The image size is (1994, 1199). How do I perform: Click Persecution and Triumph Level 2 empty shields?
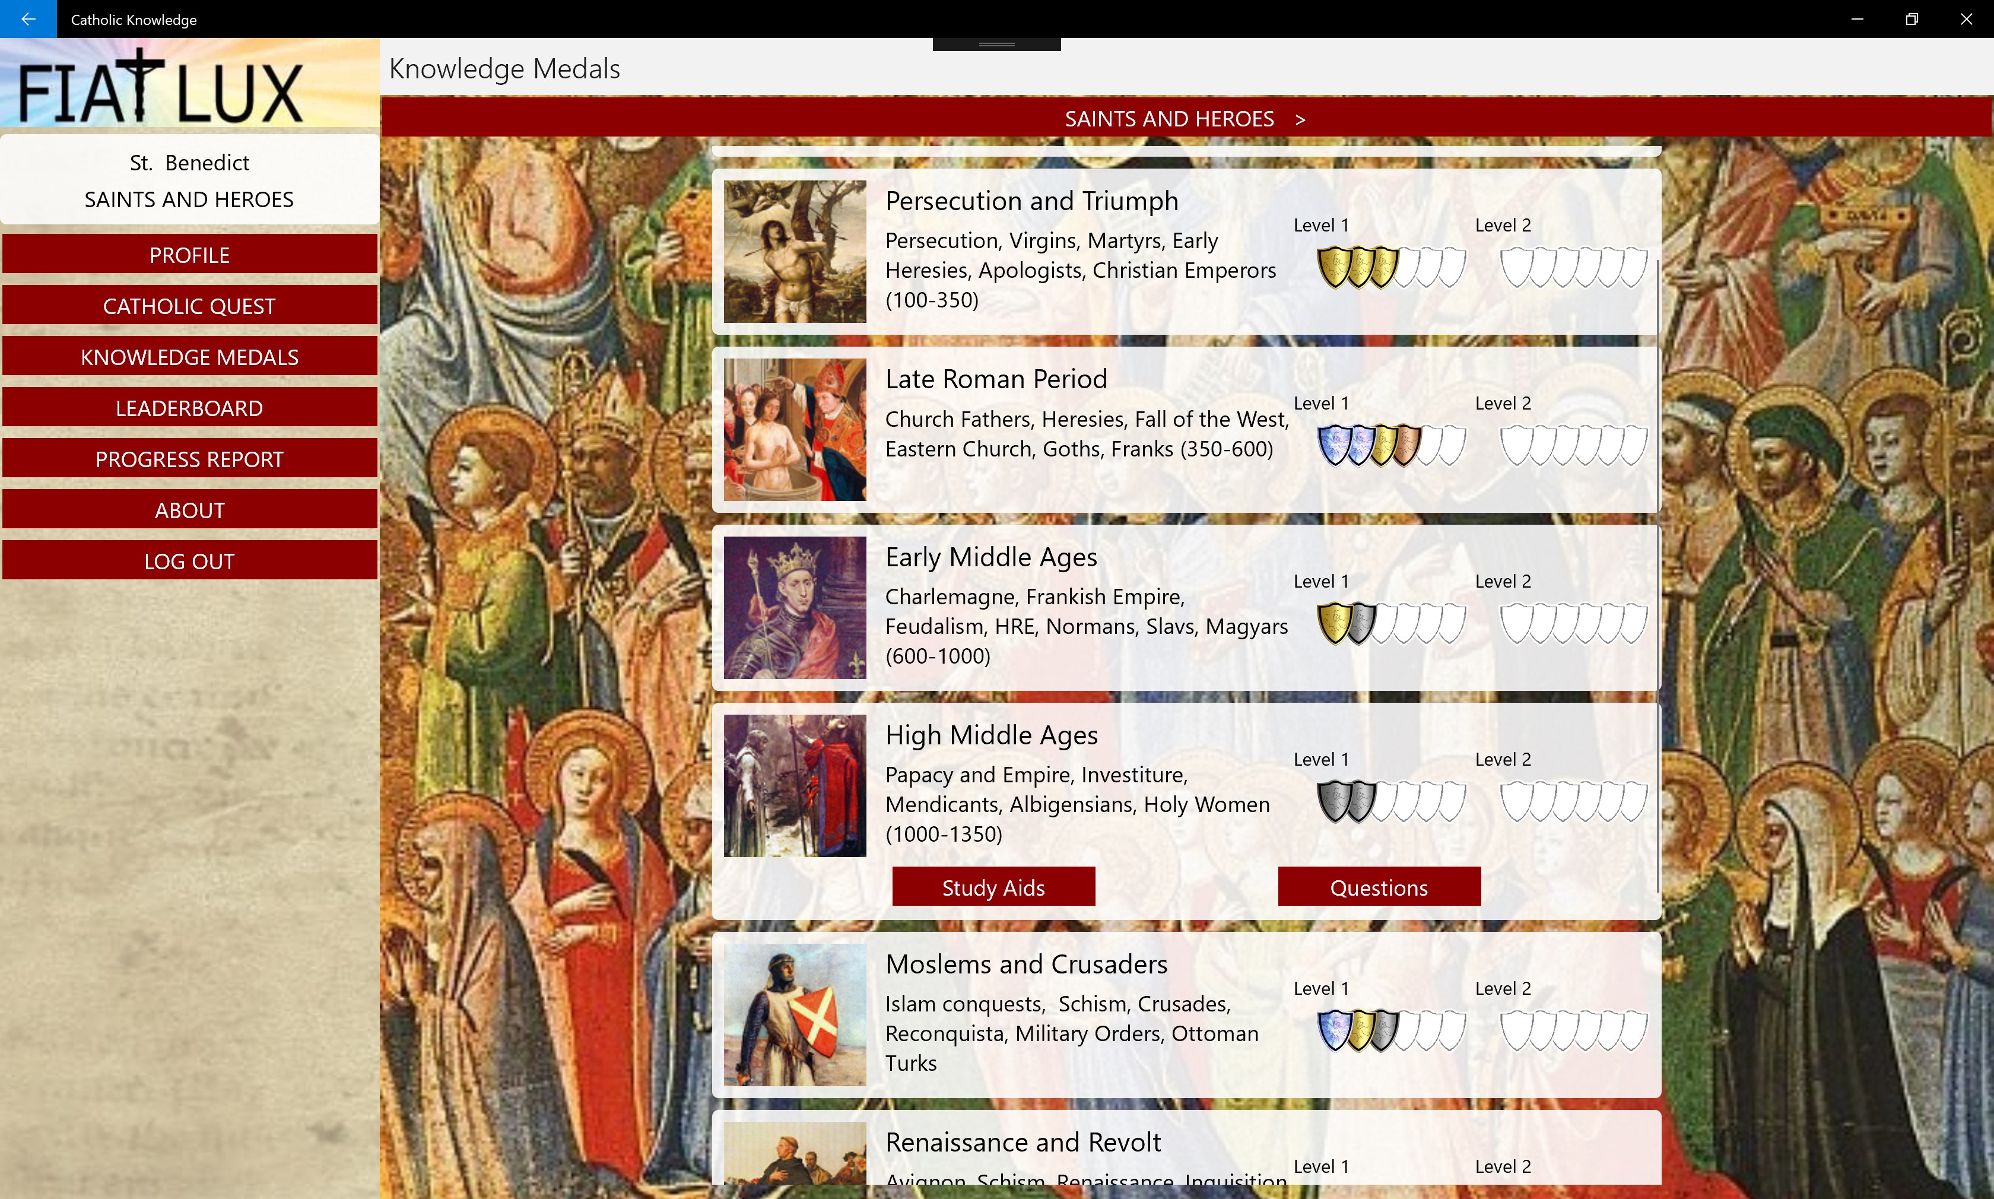(1573, 268)
